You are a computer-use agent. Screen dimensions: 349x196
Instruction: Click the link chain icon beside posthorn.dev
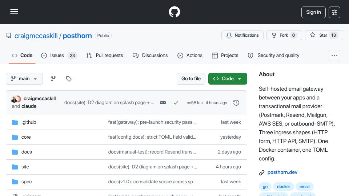click(x=262, y=172)
